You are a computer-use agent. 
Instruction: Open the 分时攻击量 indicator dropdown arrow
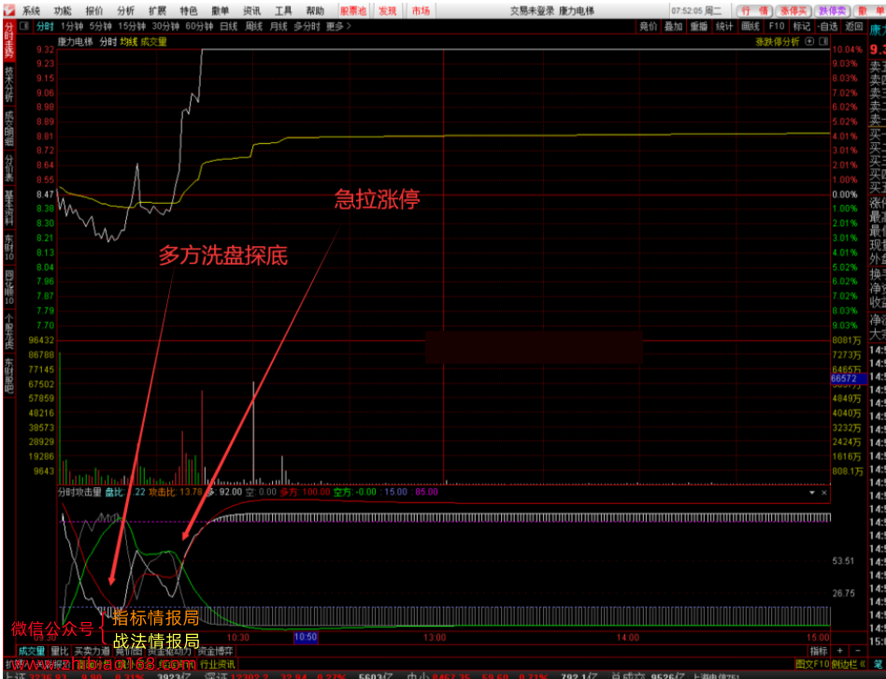point(812,493)
